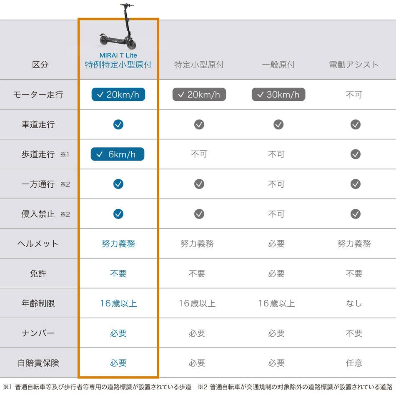Screen dimensions: 396x395
Task: Click the 車道走行 checkmark under 特定小型原付
Action: pyautogui.click(x=199, y=124)
